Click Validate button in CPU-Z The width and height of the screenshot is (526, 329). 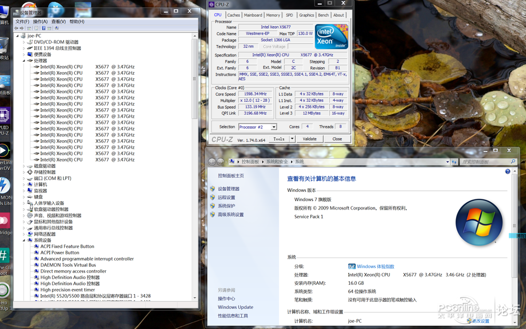click(x=310, y=139)
